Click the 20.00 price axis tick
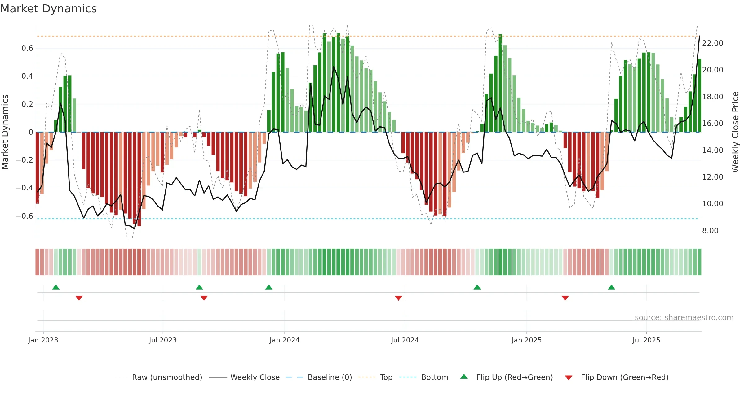744x418 pixels. (712, 70)
